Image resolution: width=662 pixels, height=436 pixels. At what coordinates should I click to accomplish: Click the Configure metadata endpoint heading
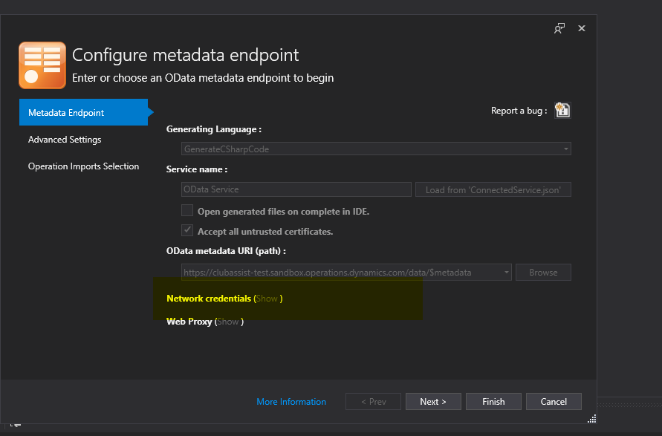coord(185,55)
